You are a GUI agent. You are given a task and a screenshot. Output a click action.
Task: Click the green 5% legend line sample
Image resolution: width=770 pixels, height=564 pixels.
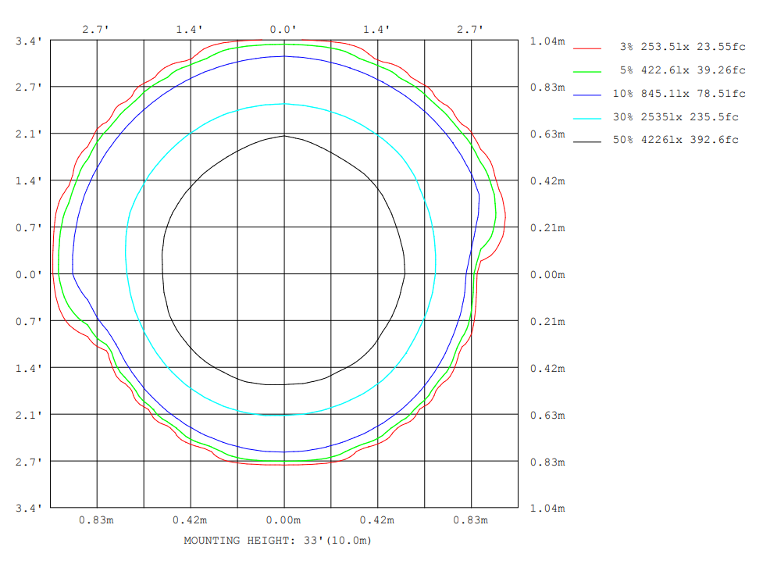pos(586,71)
